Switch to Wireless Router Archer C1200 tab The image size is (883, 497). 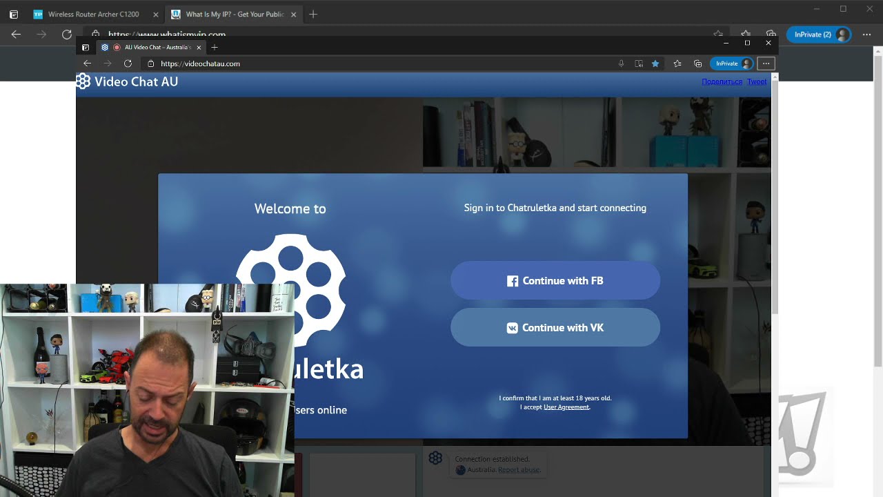click(x=95, y=14)
